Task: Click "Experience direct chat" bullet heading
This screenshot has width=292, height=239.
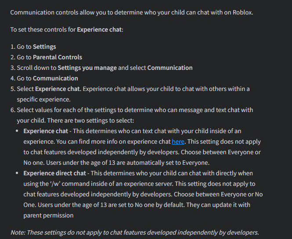Action: (54, 173)
